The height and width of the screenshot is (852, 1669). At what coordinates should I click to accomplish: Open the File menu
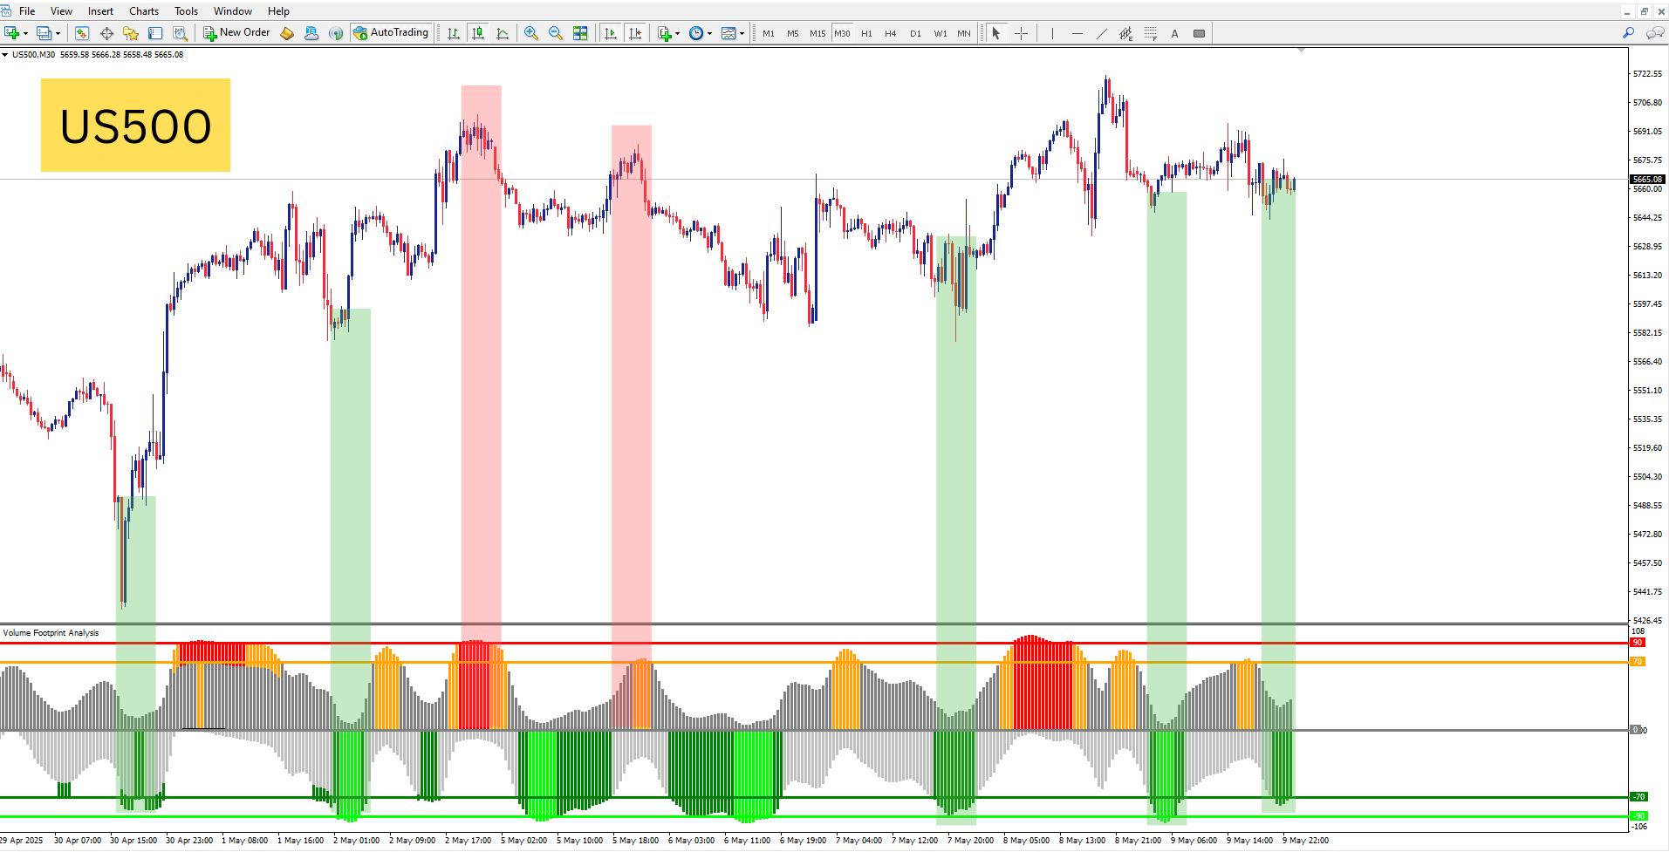(x=27, y=11)
